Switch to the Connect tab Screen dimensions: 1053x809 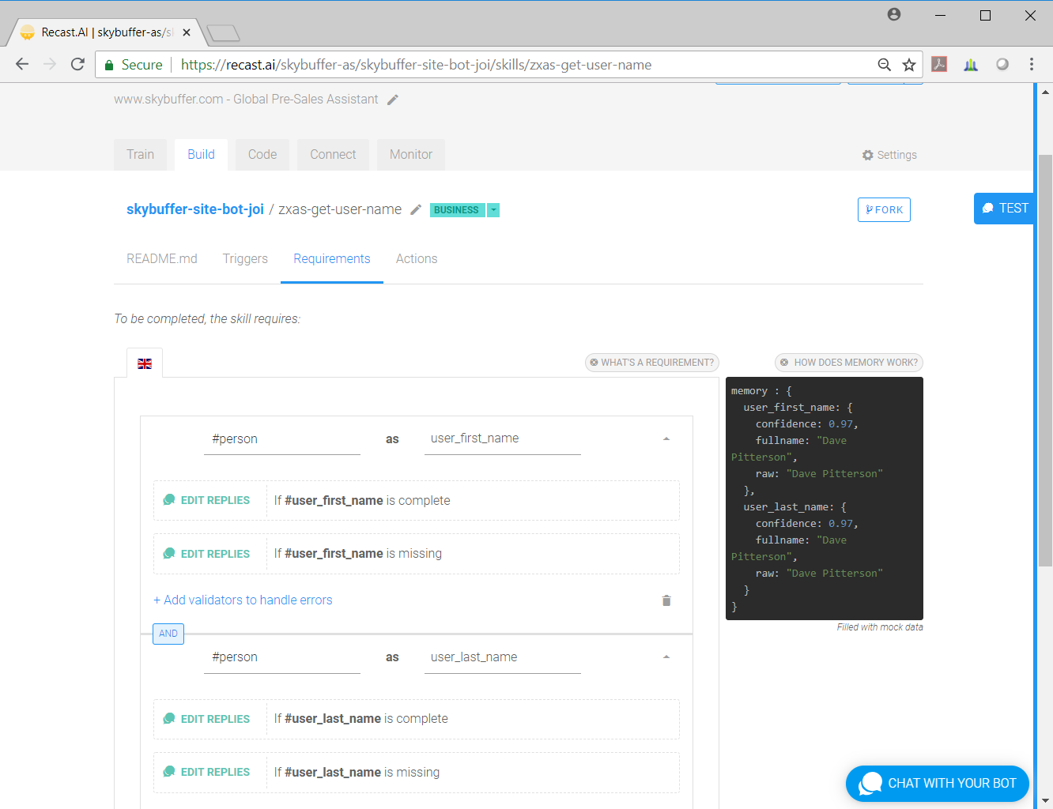(x=333, y=155)
